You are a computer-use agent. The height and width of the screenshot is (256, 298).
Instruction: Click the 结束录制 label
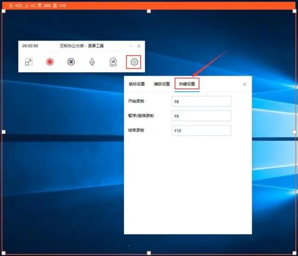click(x=136, y=130)
